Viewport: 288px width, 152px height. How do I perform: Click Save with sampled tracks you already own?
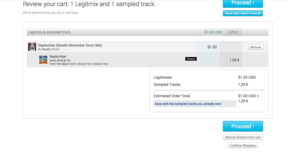[x=188, y=104]
